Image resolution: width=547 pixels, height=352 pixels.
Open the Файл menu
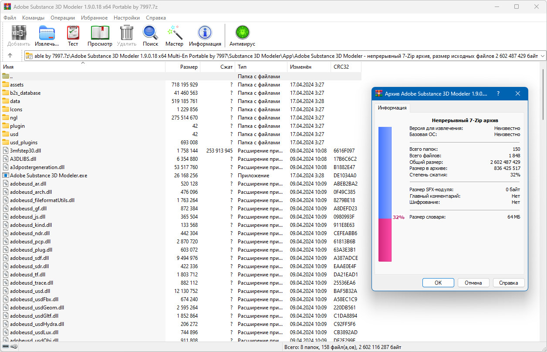pyautogui.click(x=10, y=18)
